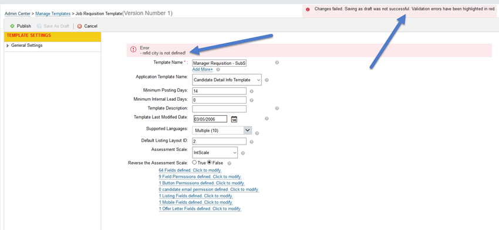
Task: Click the Minimum Posting Days field
Action: point(220,91)
